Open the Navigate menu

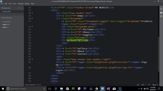[x=21, y=4]
